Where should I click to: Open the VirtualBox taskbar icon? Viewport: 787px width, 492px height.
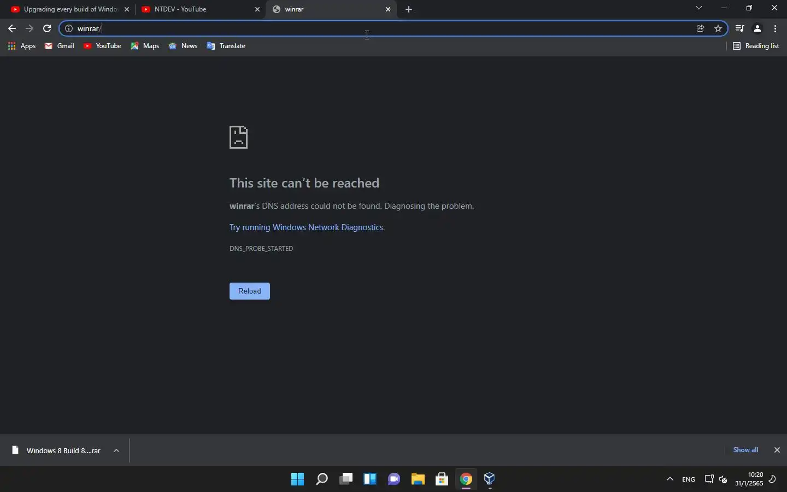pyautogui.click(x=491, y=480)
